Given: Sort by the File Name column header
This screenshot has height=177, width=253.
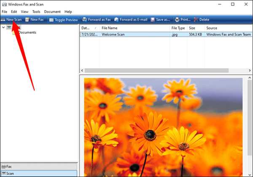Looking at the screenshot, I should click(x=135, y=28).
